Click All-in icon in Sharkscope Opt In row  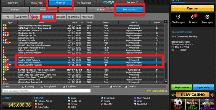pos(4,33)
